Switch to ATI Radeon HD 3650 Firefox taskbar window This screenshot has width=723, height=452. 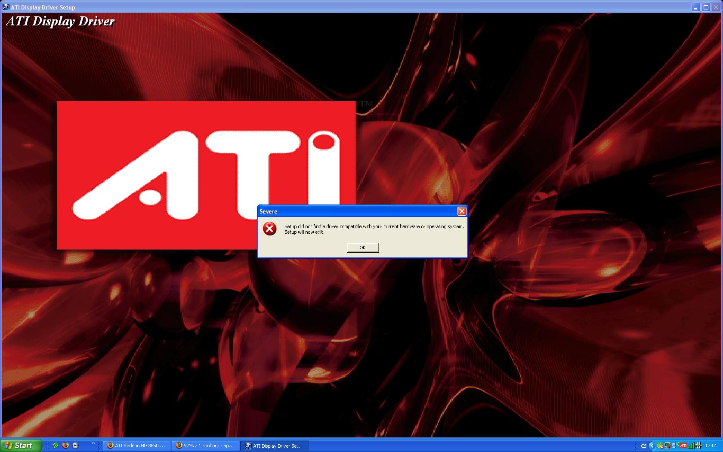tap(136, 446)
